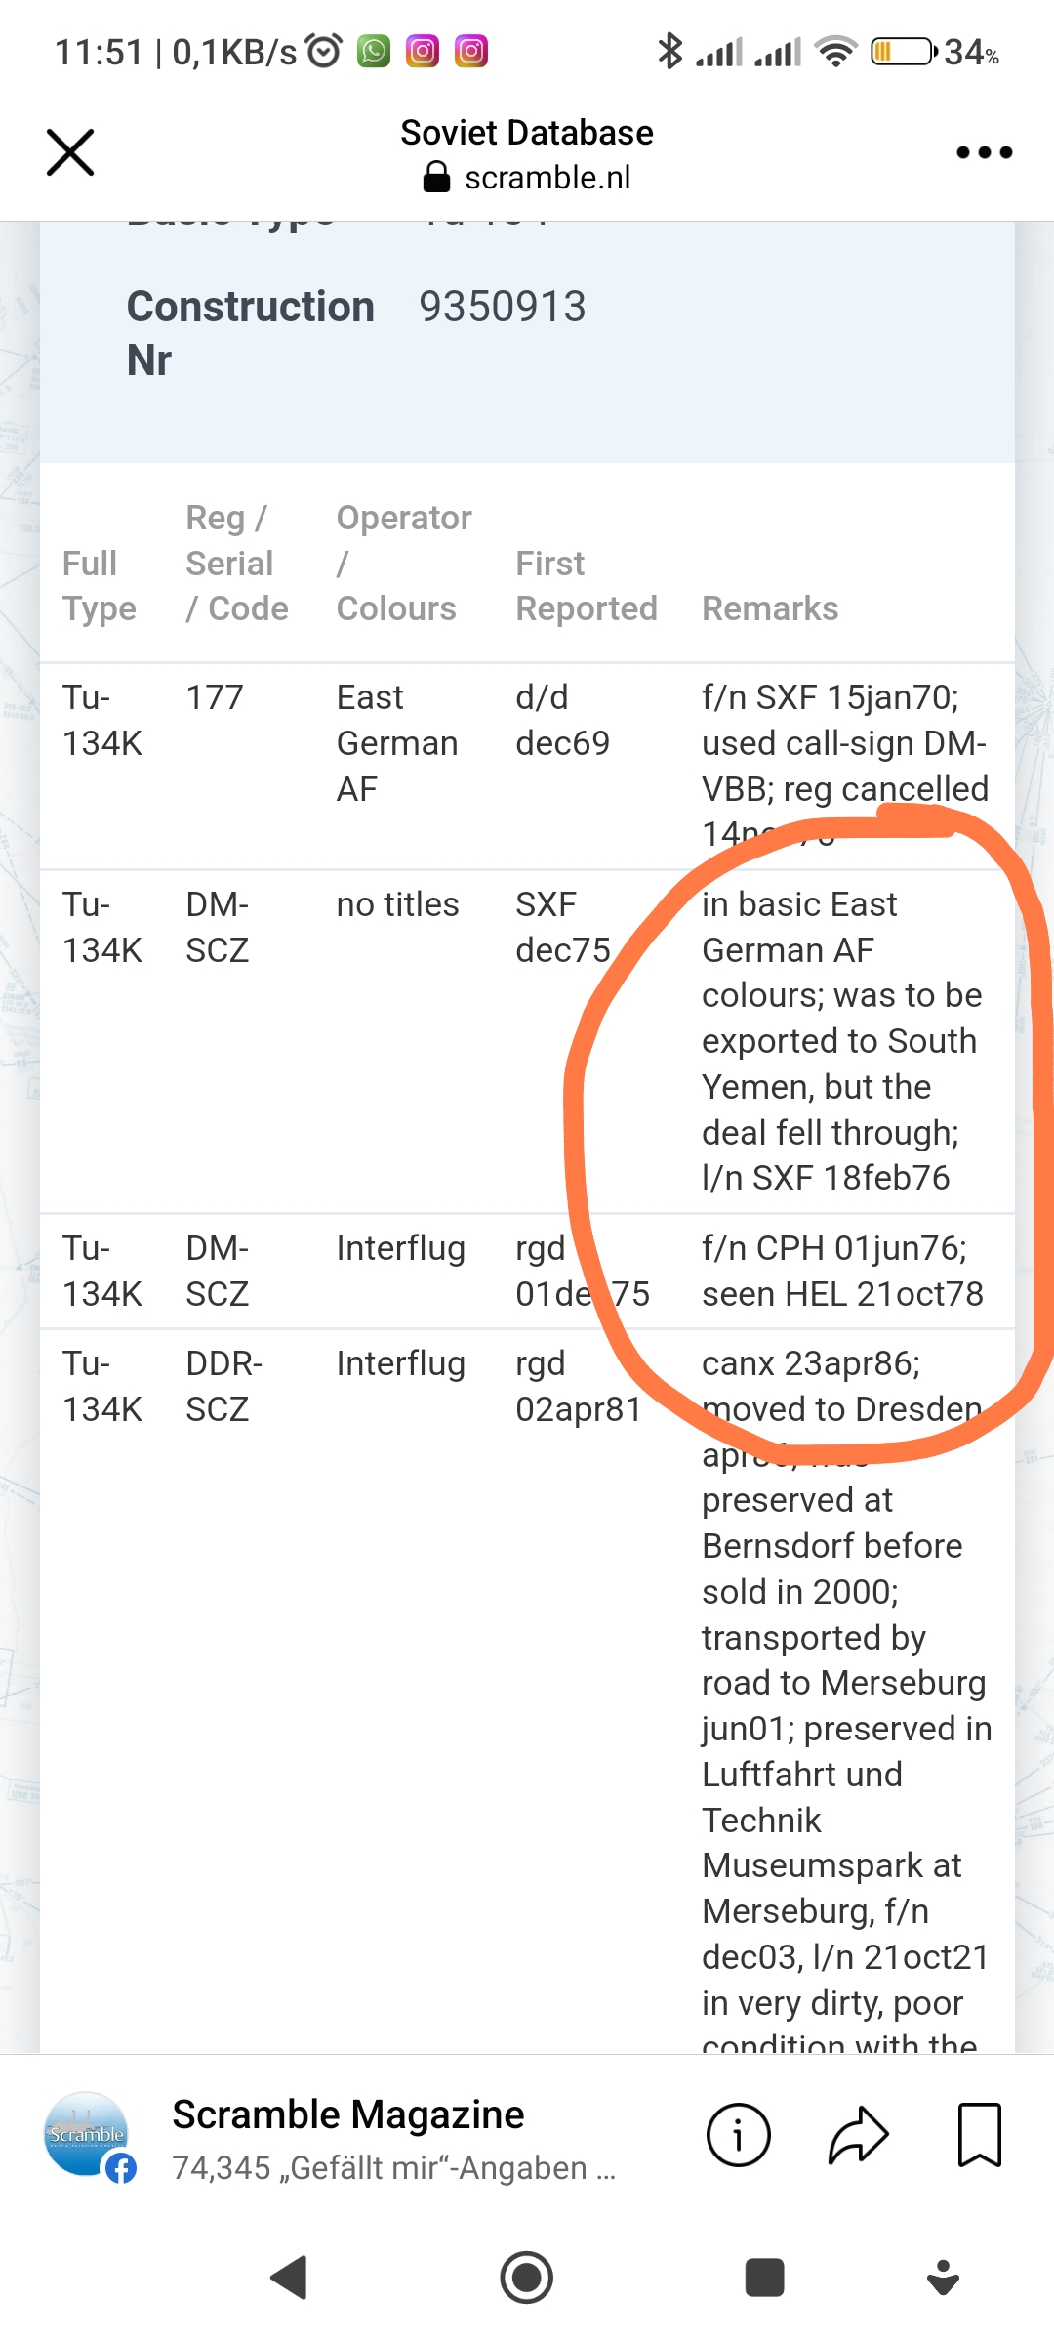Tap the padlock security icon
The image size is (1054, 2344).
coord(436,177)
